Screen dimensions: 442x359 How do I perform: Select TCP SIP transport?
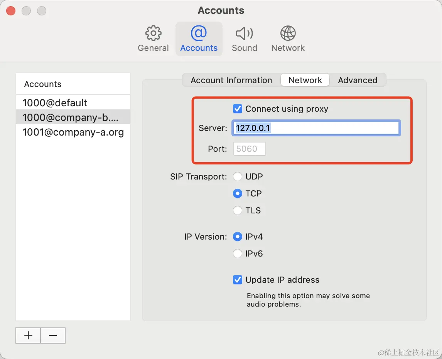(237, 193)
